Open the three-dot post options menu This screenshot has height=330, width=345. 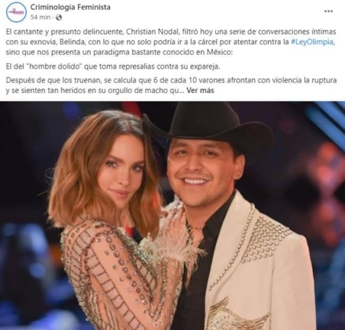click(x=328, y=11)
